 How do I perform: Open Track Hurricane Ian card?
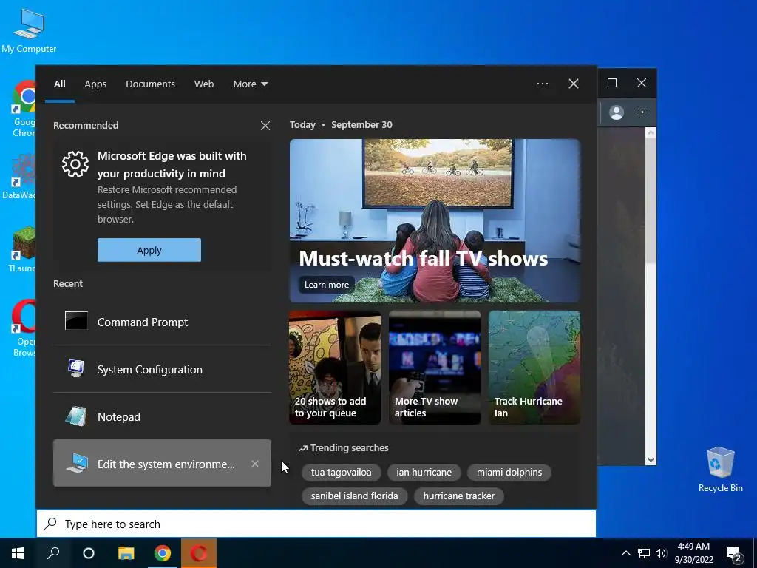click(x=534, y=368)
